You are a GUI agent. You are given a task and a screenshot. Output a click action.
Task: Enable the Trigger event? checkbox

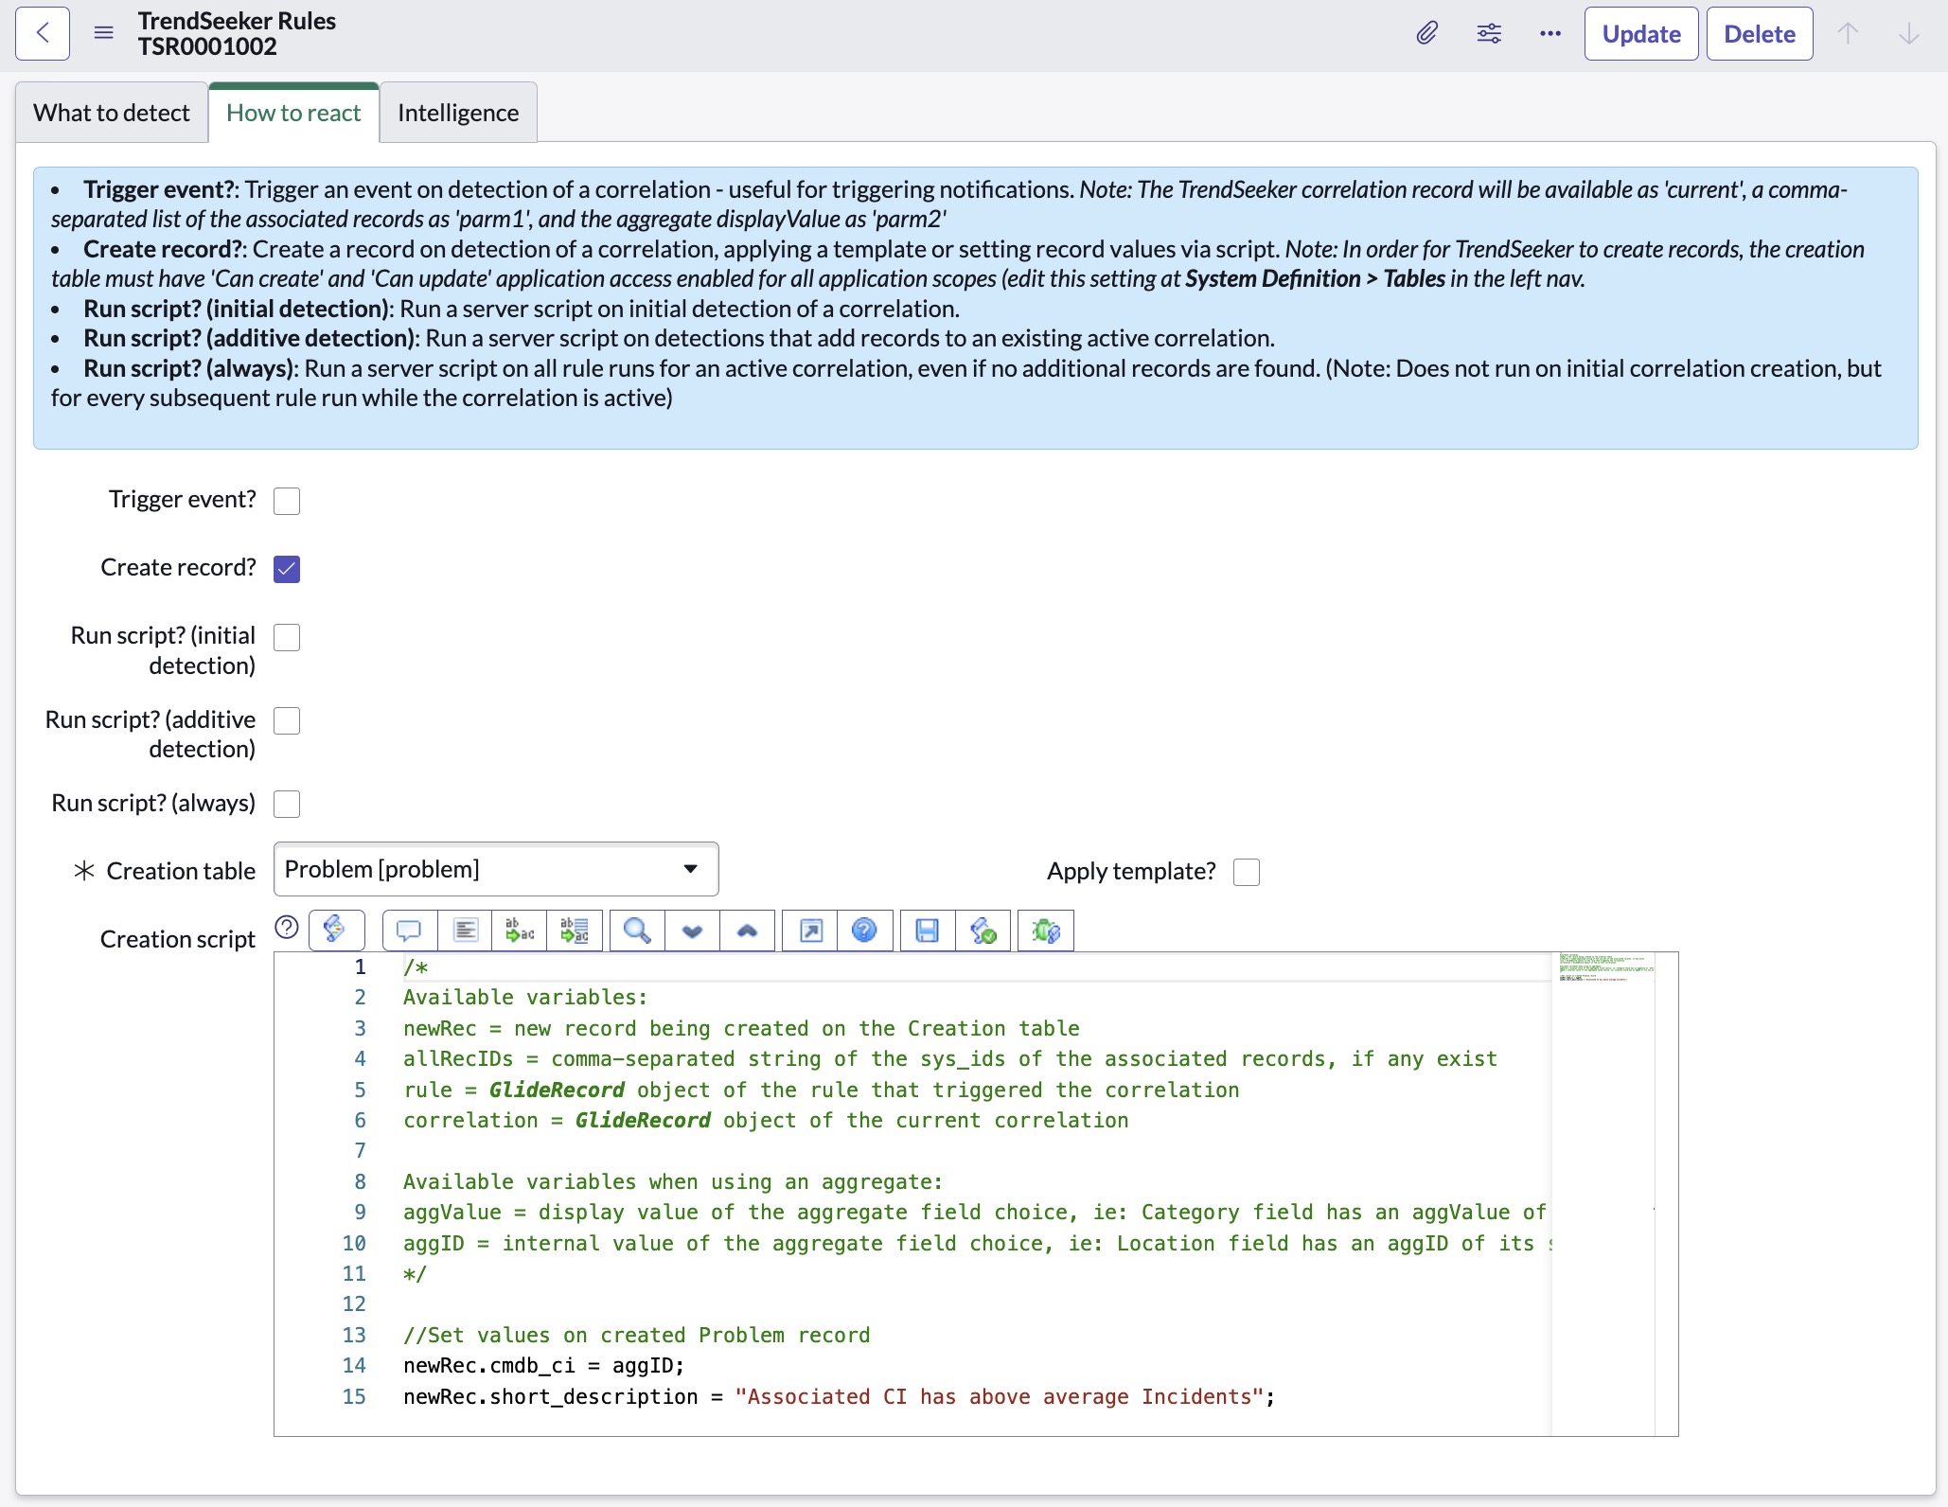click(x=287, y=501)
